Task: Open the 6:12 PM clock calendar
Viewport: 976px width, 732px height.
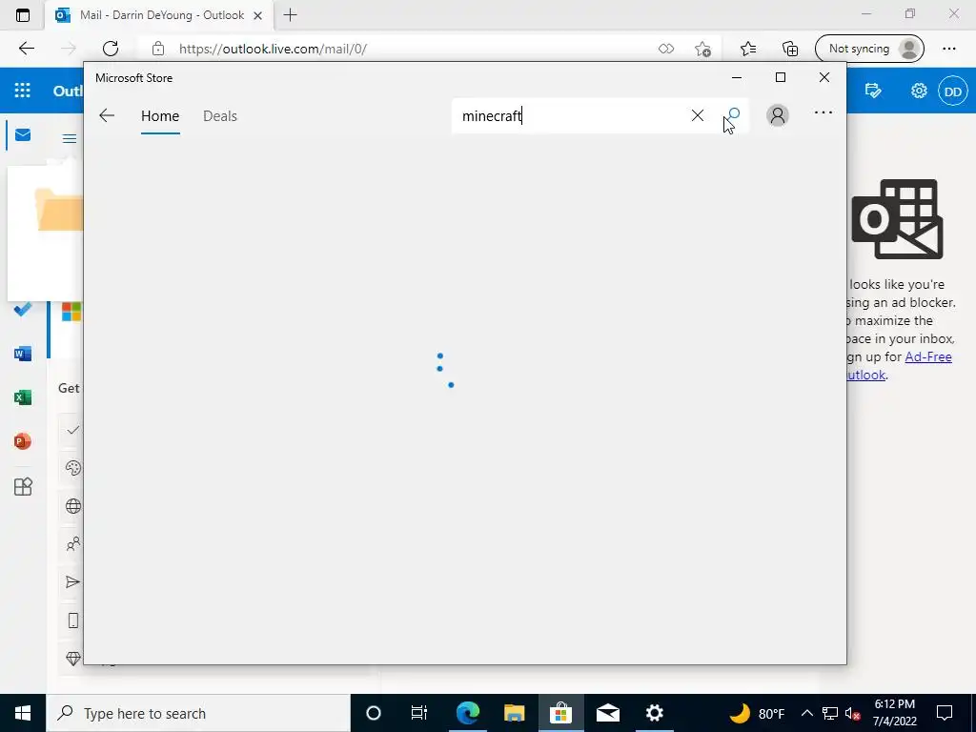Action: pos(894,713)
